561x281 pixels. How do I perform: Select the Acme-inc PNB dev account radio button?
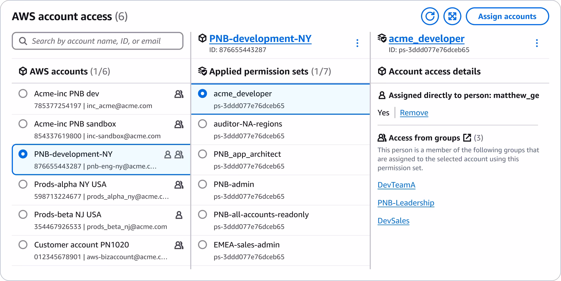[x=23, y=93]
